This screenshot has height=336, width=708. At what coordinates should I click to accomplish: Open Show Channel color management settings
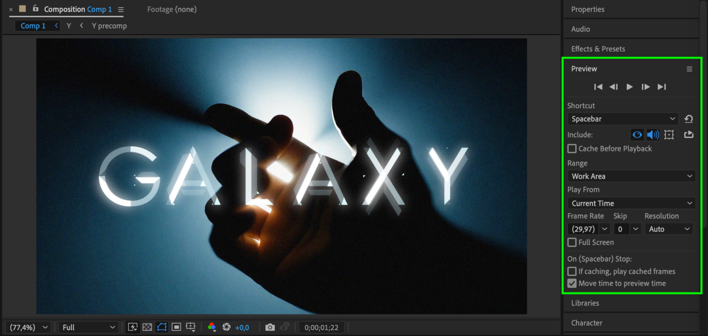(212, 327)
